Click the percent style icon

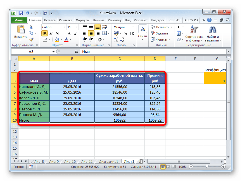pos(125,33)
